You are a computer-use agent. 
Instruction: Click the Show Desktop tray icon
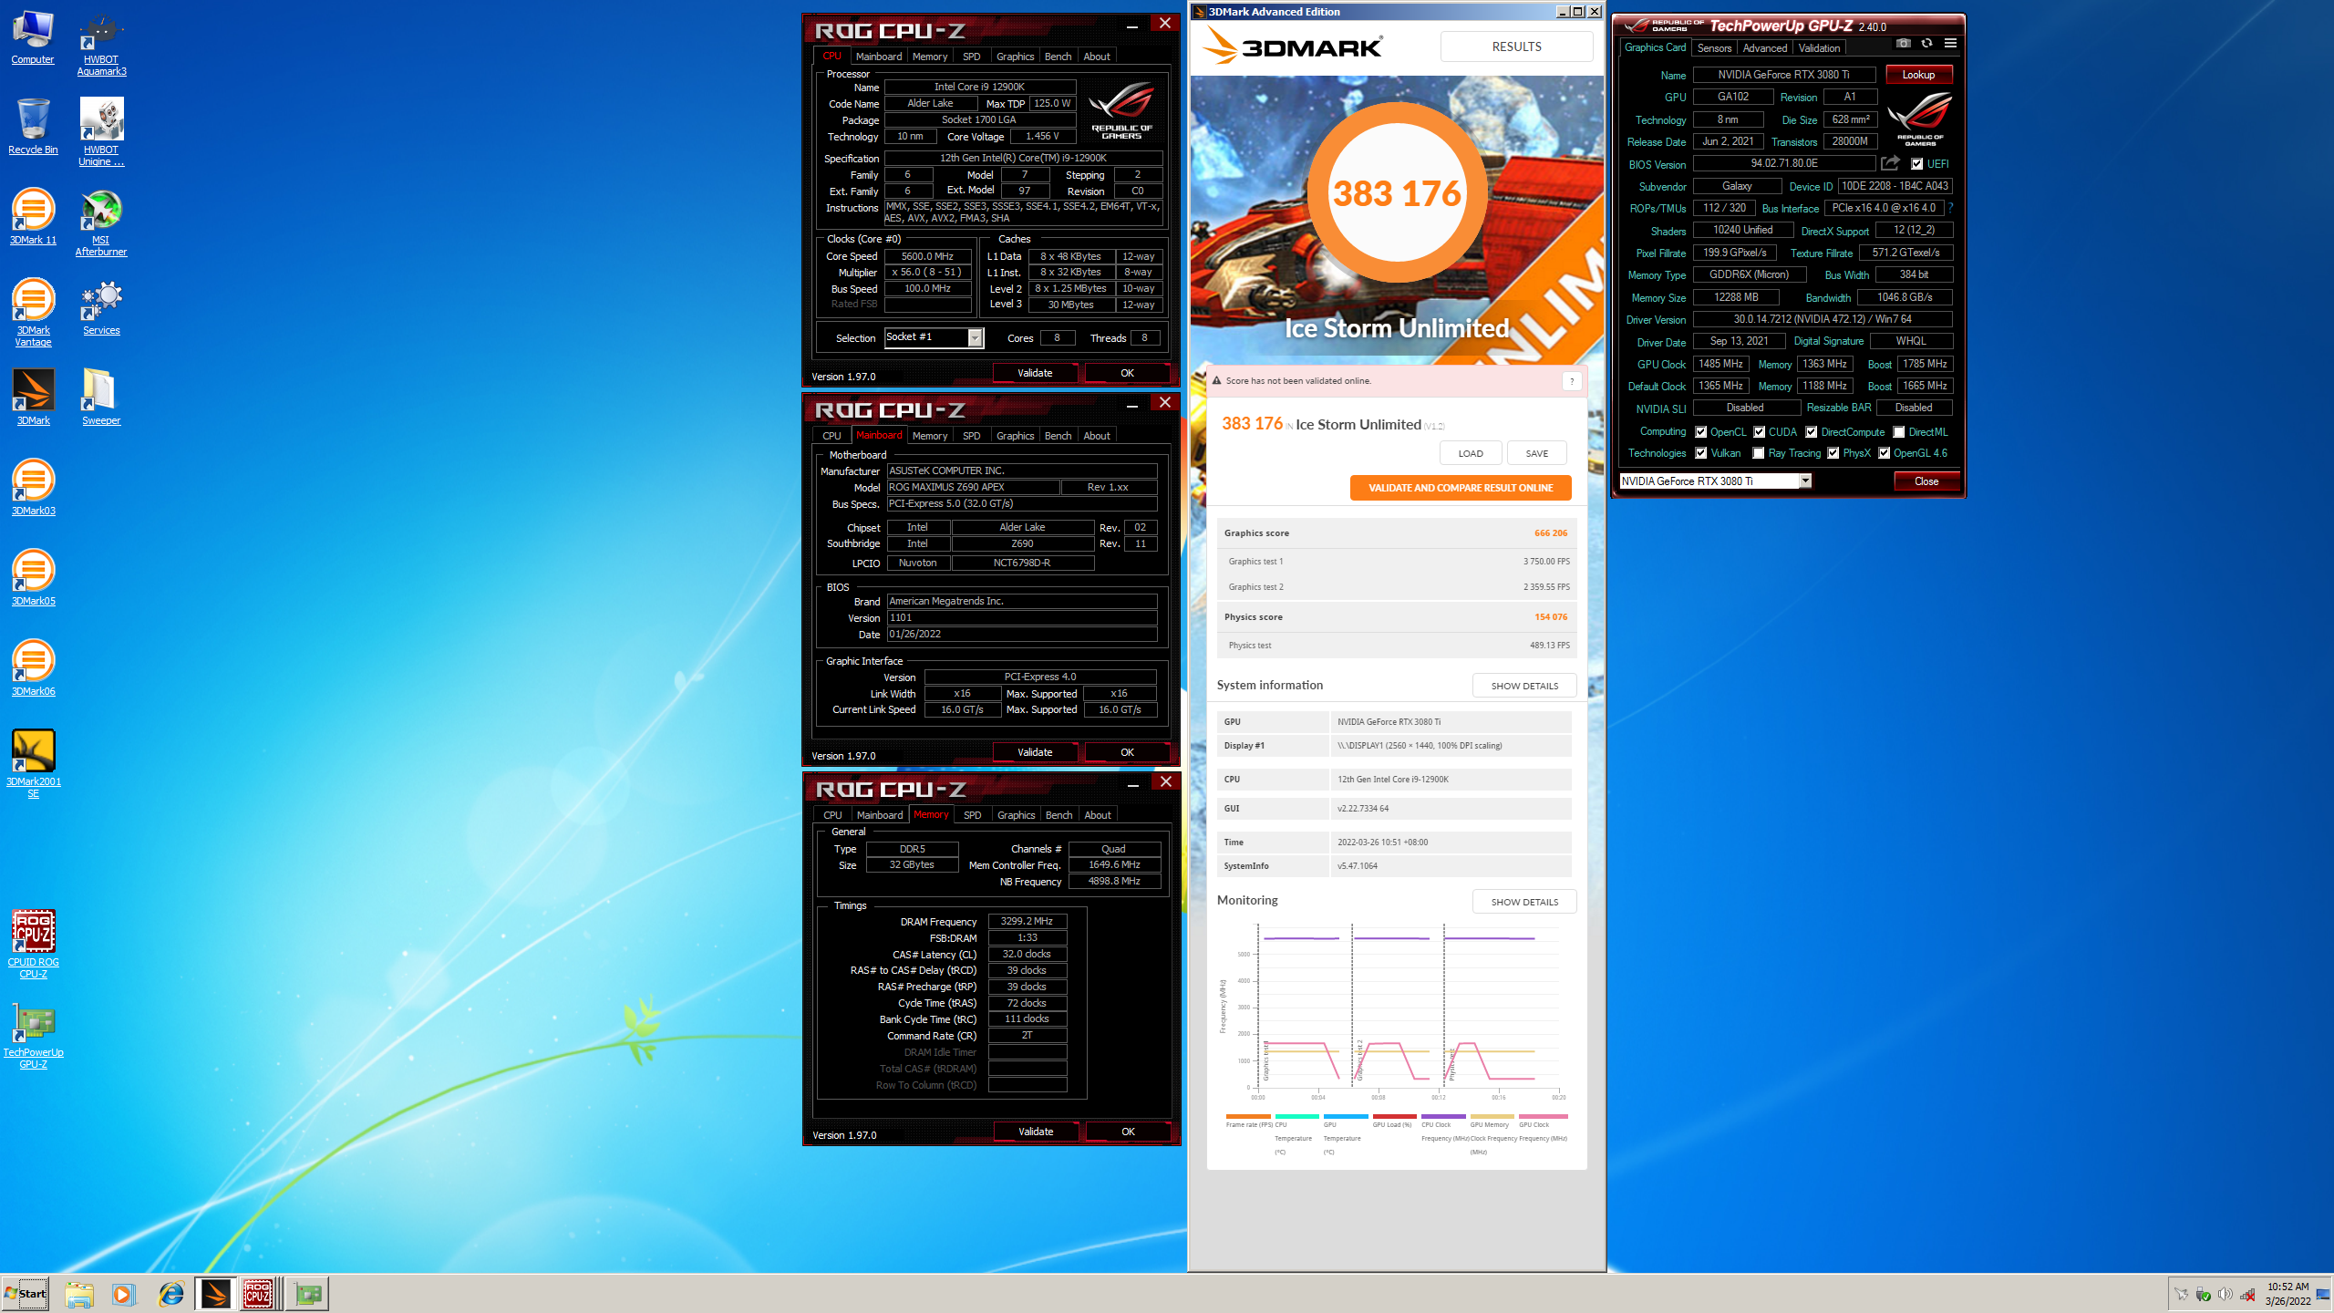coord(2324,1294)
